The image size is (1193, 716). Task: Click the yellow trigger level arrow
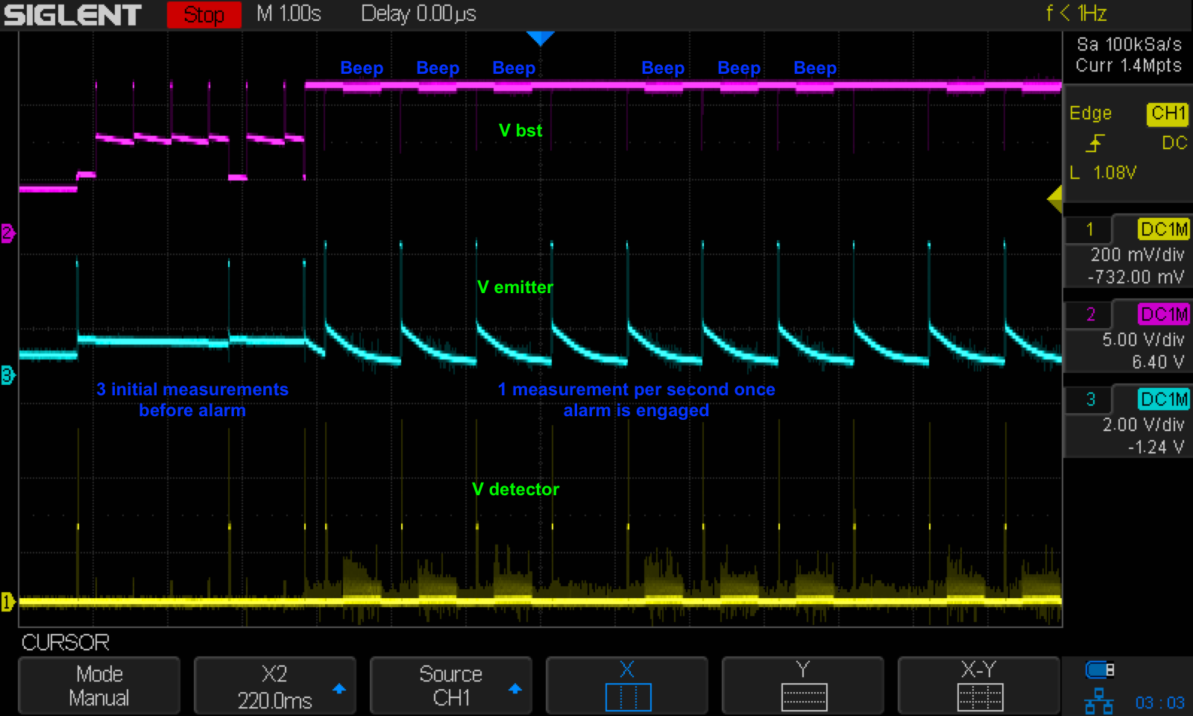pos(1054,199)
